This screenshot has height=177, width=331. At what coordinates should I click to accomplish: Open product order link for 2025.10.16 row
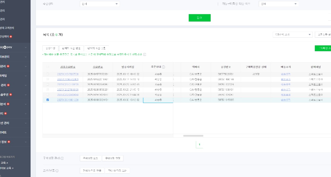(68, 74)
